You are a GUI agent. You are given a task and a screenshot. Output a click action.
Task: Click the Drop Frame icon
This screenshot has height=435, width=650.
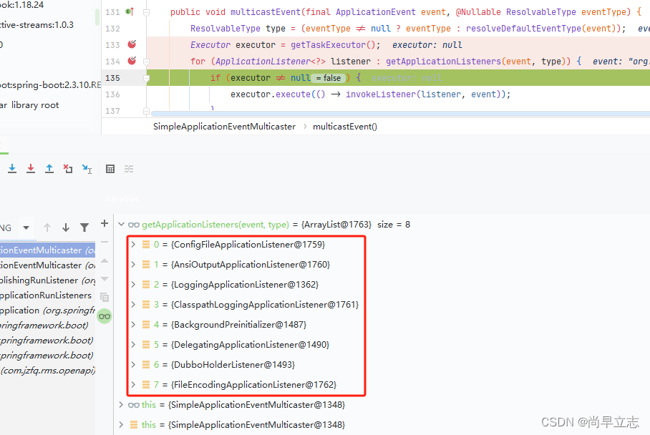click(67, 168)
